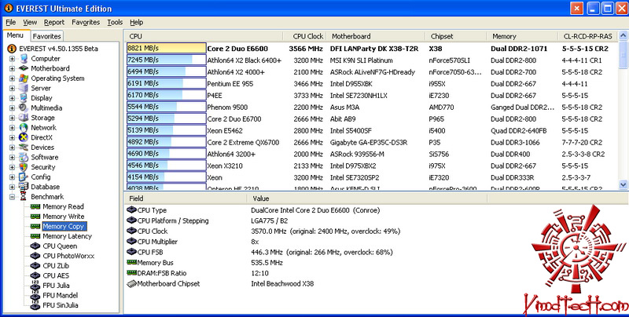Click the Benchmark hourglass icon
629x317 pixels.
point(24,196)
